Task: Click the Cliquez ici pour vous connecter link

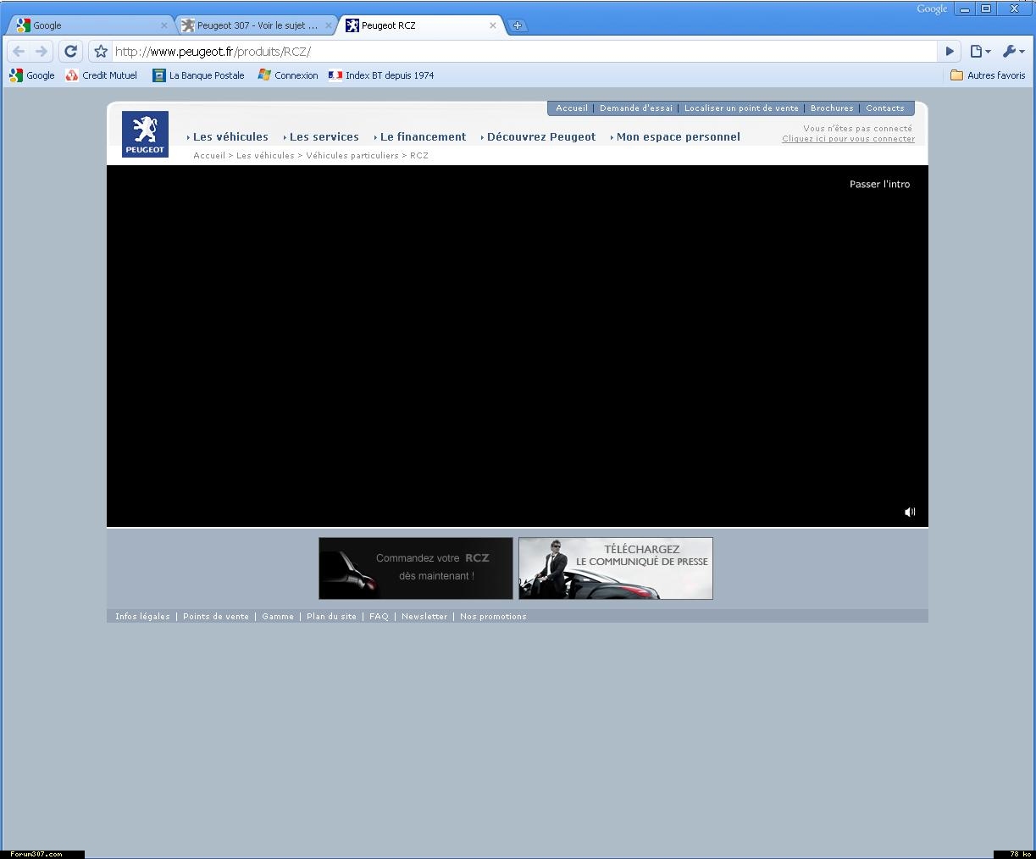Action: pyautogui.click(x=848, y=139)
